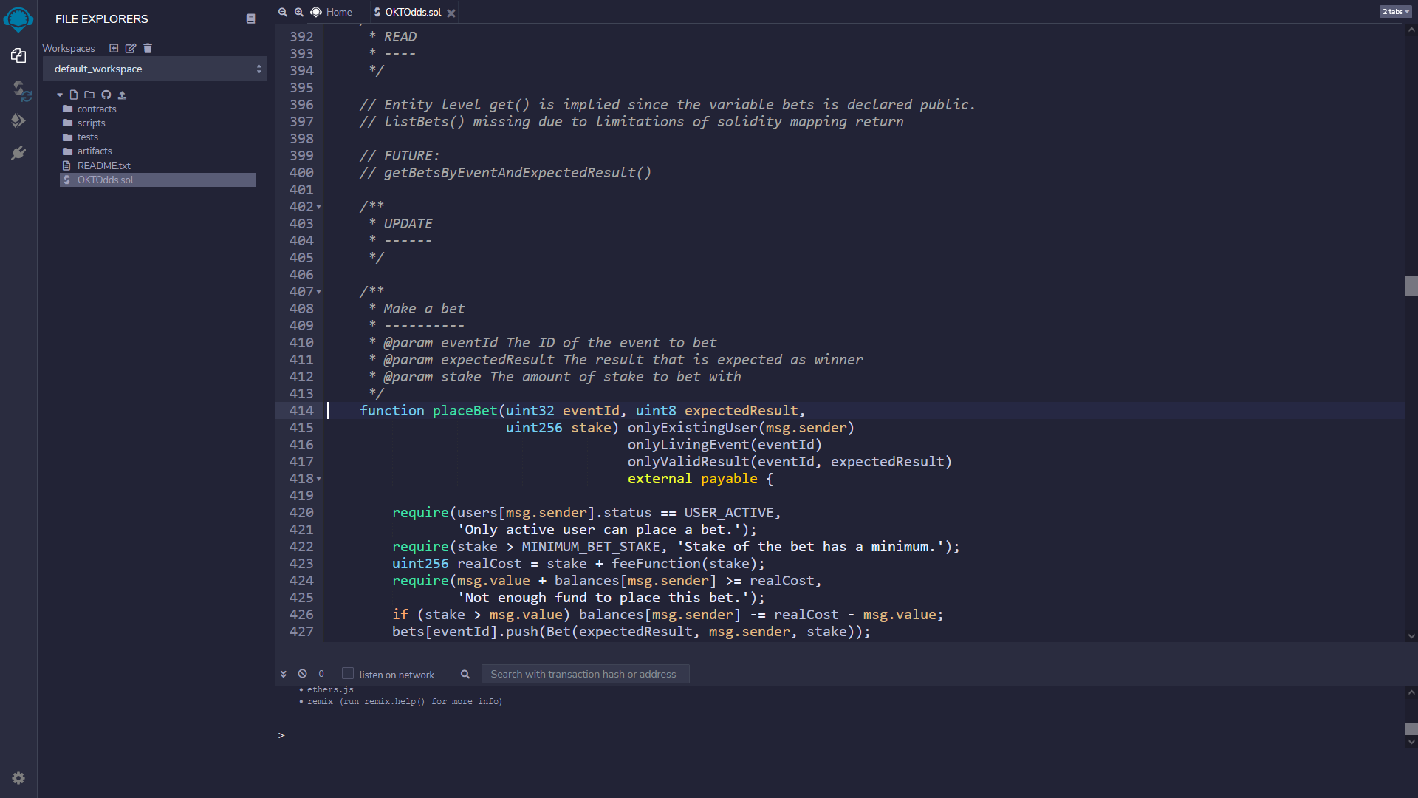The image size is (1418, 798).
Task: Click the transaction hash search field
Action: point(585,674)
